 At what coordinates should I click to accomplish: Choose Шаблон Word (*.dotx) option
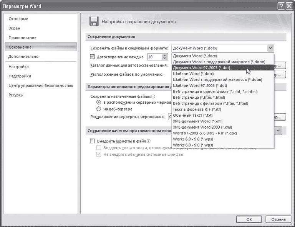tap(223, 73)
